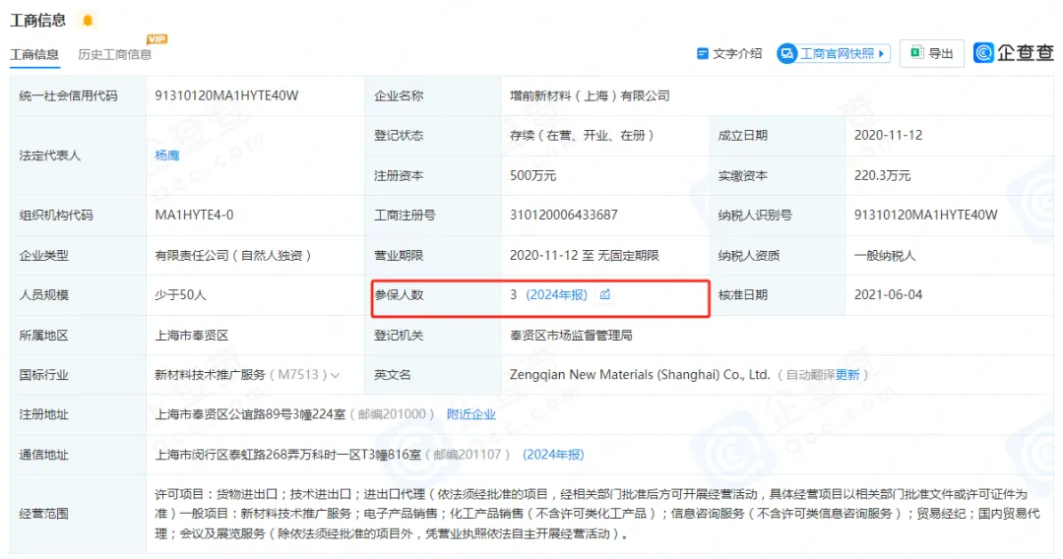
Task: Select founding date 2020-11-12 value
Action: pos(888,136)
